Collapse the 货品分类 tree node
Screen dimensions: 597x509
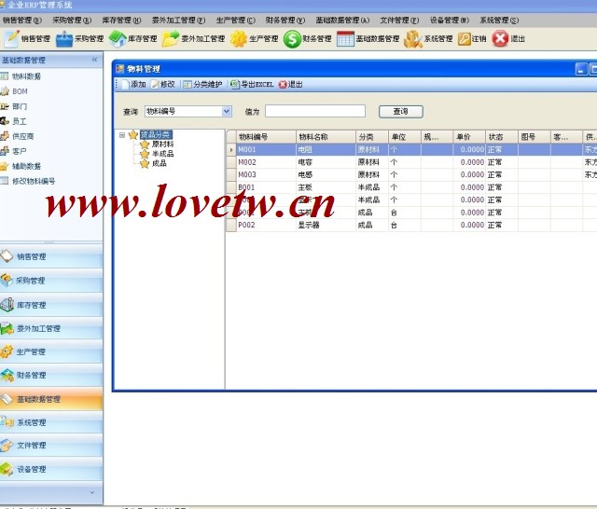click(122, 135)
